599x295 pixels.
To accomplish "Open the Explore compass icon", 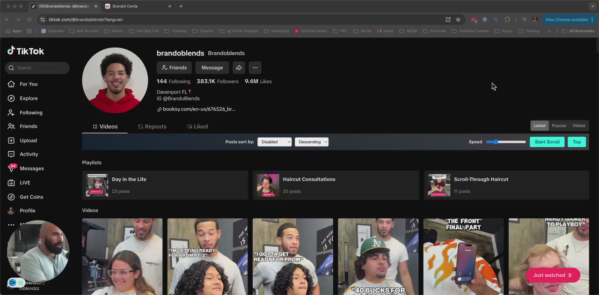I will 11,98.
